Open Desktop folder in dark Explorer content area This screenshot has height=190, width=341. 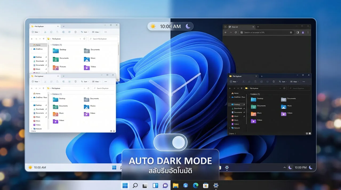click(x=257, y=99)
